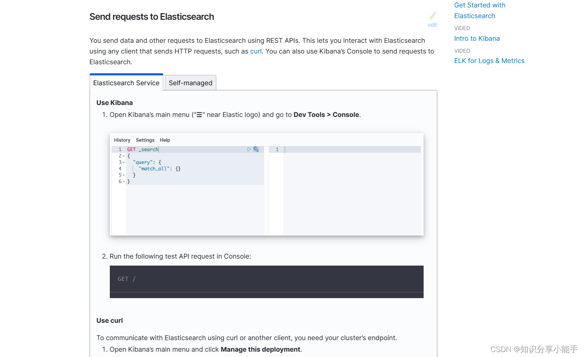Click the "match_all": {} line
The height and width of the screenshot is (357, 584).
point(160,168)
